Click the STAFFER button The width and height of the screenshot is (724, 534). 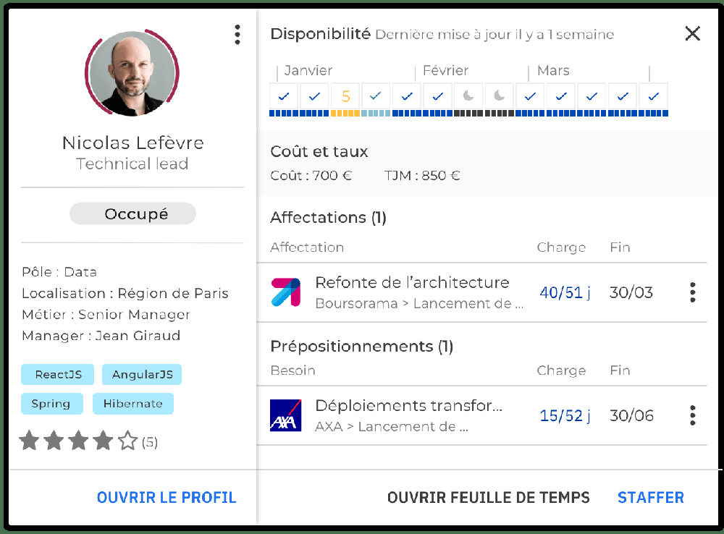[651, 498]
